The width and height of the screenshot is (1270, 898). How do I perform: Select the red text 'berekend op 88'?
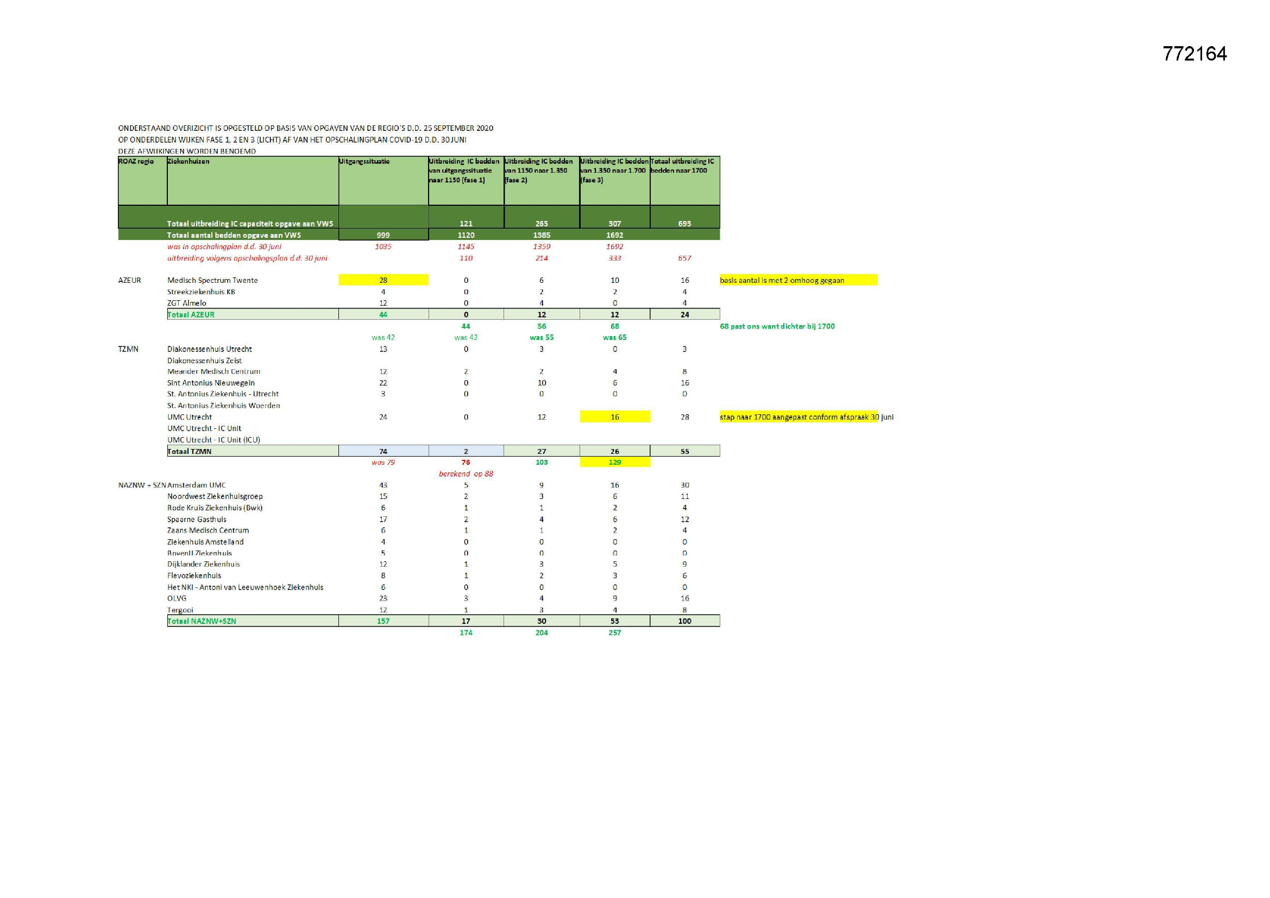pyautogui.click(x=466, y=474)
